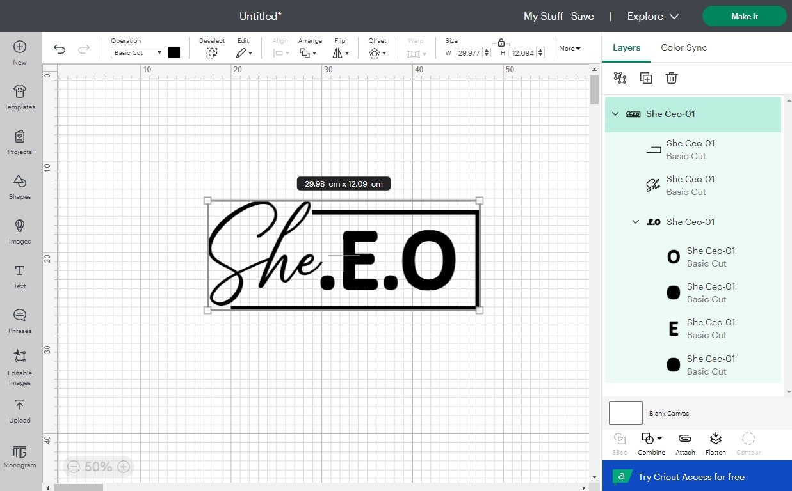
Task: Switch to the Color Sync tab
Action: tap(683, 47)
